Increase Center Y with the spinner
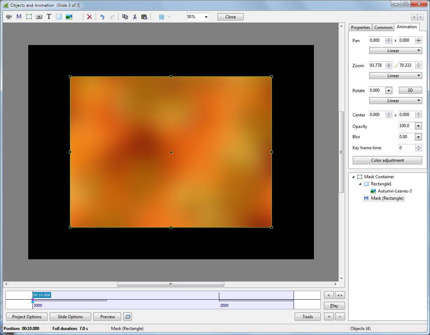430x335 pixels. (x=419, y=113)
